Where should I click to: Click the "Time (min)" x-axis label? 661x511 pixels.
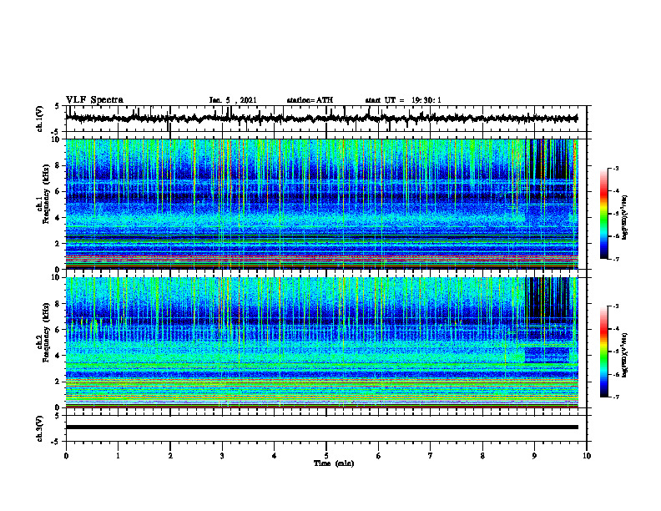(334, 463)
